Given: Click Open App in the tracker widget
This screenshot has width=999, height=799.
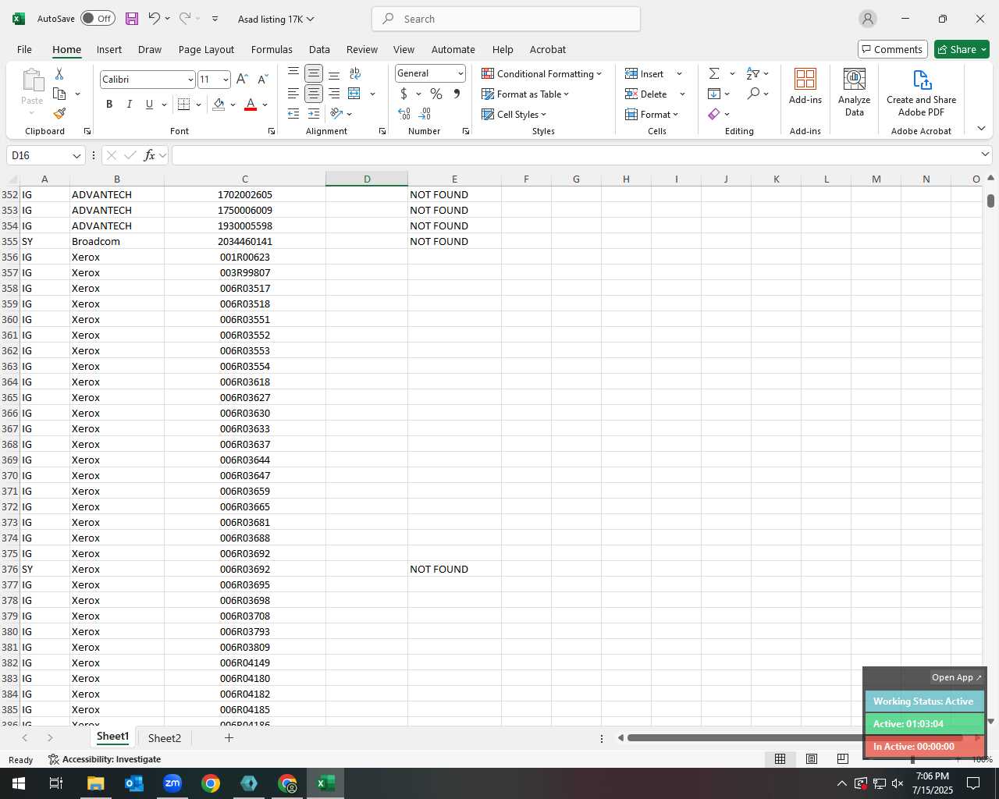Looking at the screenshot, I should (956, 677).
